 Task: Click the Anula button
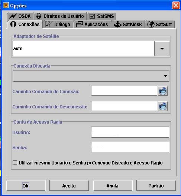(113, 186)
